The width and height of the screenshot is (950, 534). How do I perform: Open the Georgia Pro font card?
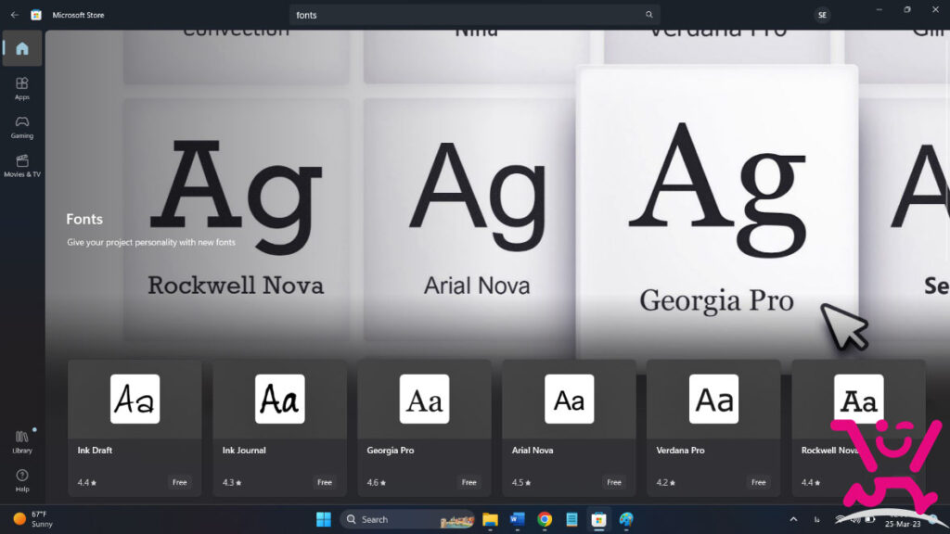pyautogui.click(x=424, y=428)
